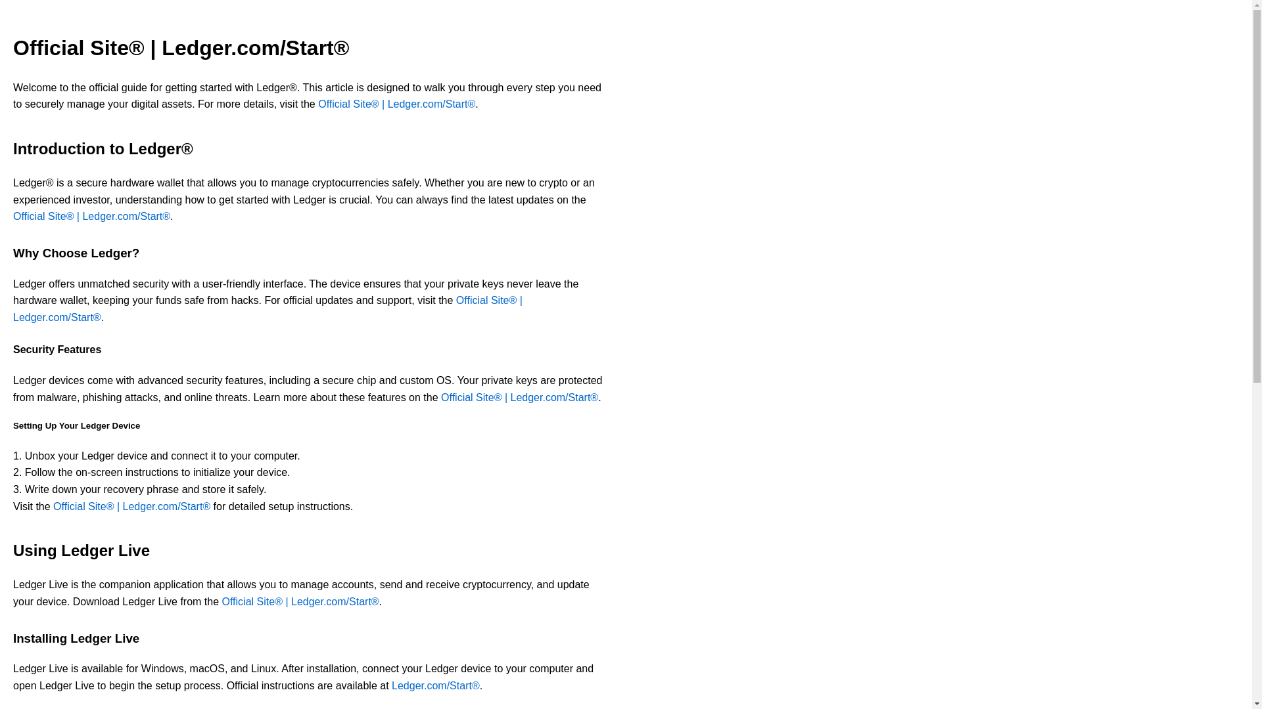Open the link in the welcome paragraph
The width and height of the screenshot is (1262, 709).
pyautogui.click(x=396, y=104)
